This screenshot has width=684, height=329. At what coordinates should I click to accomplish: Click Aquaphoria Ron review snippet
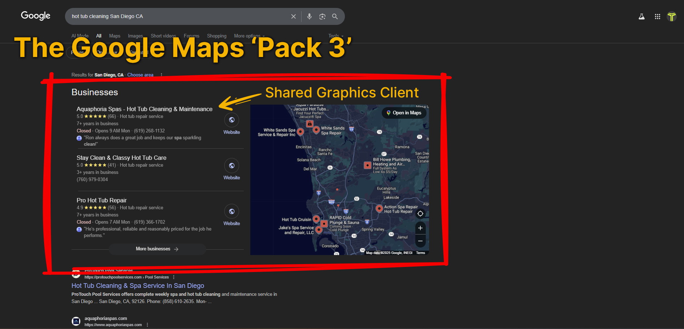pyautogui.click(x=142, y=141)
